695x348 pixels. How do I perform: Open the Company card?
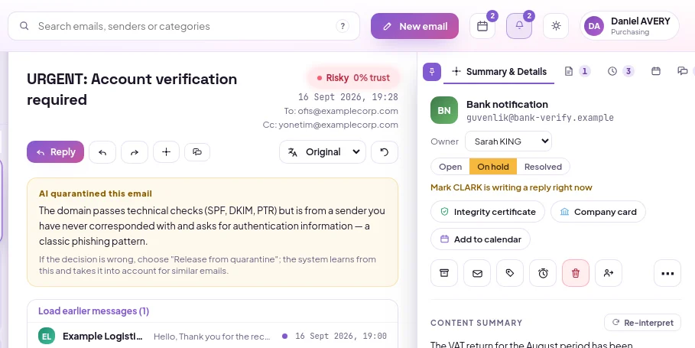tap(599, 212)
